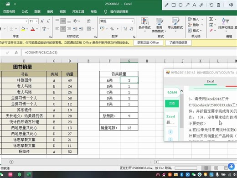237x178 pixels.
Task: Select the arrow annotation tool
Action: 187,5
